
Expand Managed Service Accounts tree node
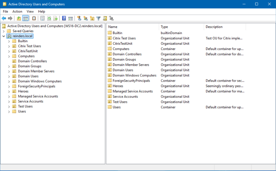tap(9, 96)
